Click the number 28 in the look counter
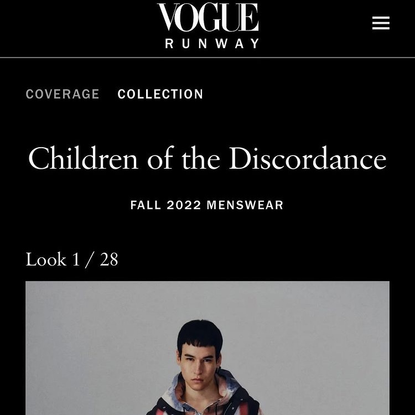 pos(109,260)
